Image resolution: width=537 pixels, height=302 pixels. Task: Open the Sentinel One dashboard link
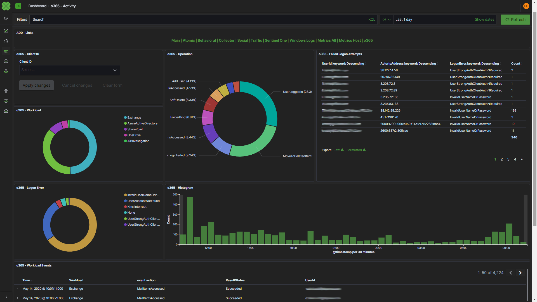coord(276,41)
